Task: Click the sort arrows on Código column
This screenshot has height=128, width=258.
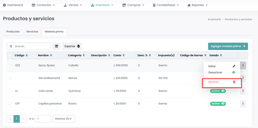Action: click(x=27, y=55)
